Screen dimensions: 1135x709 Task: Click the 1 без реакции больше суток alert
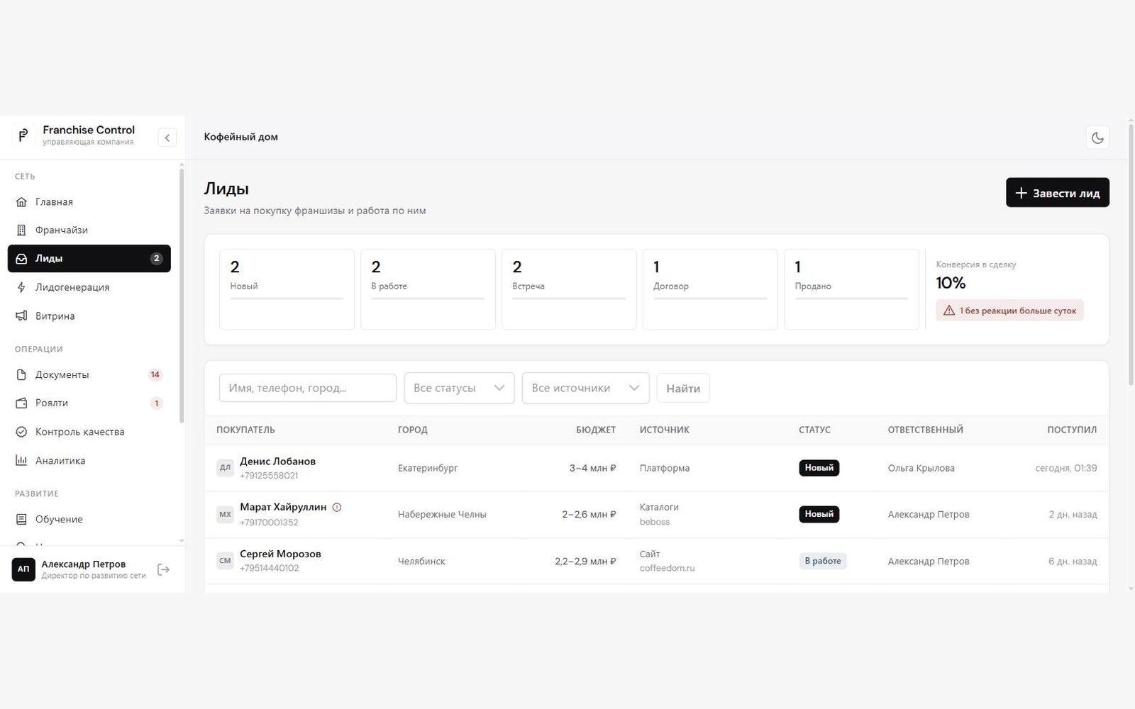(x=1009, y=311)
